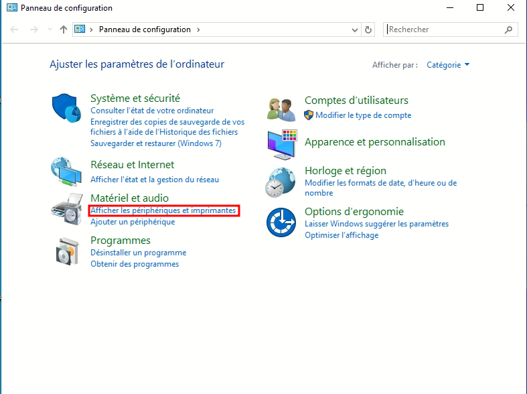Image resolution: width=527 pixels, height=394 pixels.
Task: Open the Programmes category
Action: tap(121, 241)
